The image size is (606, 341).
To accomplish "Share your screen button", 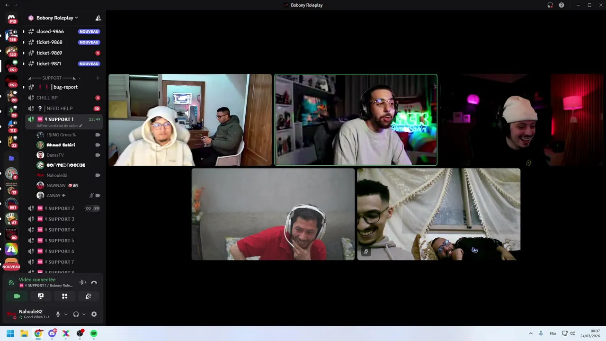I will 41,296.
